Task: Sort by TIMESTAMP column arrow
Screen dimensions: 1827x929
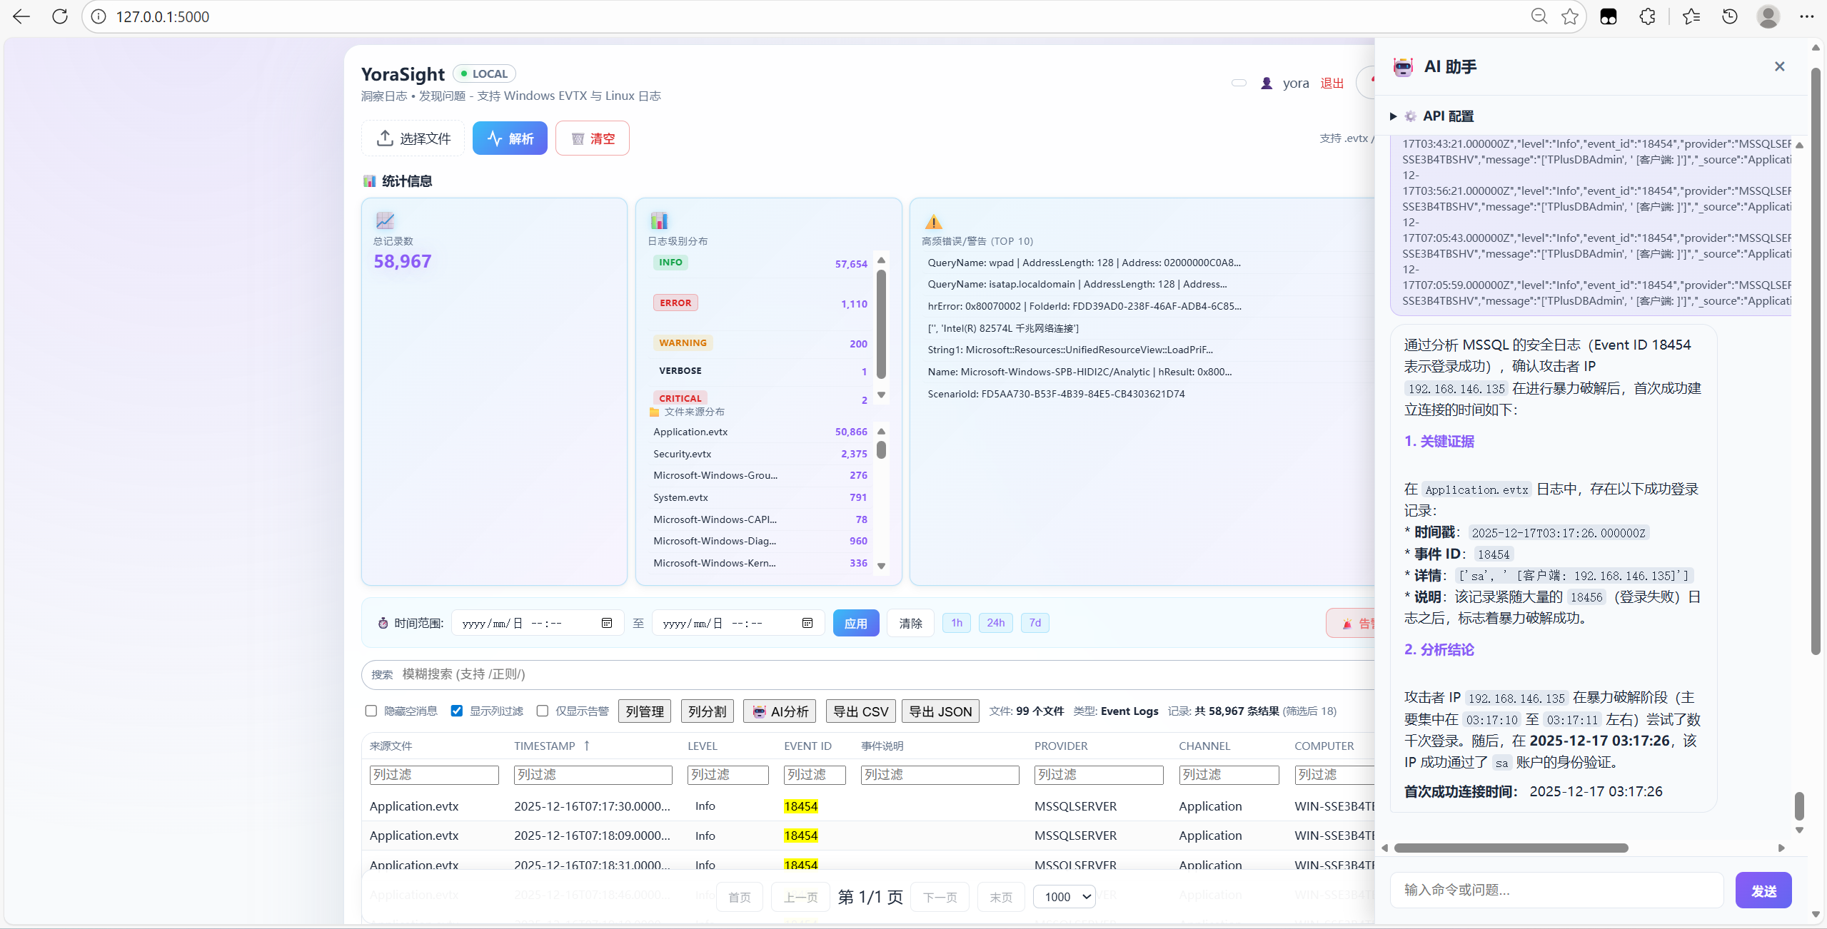Action: pyautogui.click(x=587, y=746)
